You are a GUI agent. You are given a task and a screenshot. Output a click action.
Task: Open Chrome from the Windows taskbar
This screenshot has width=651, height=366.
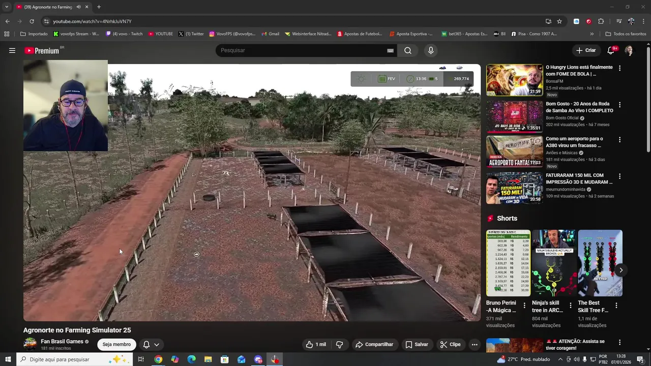(x=158, y=359)
